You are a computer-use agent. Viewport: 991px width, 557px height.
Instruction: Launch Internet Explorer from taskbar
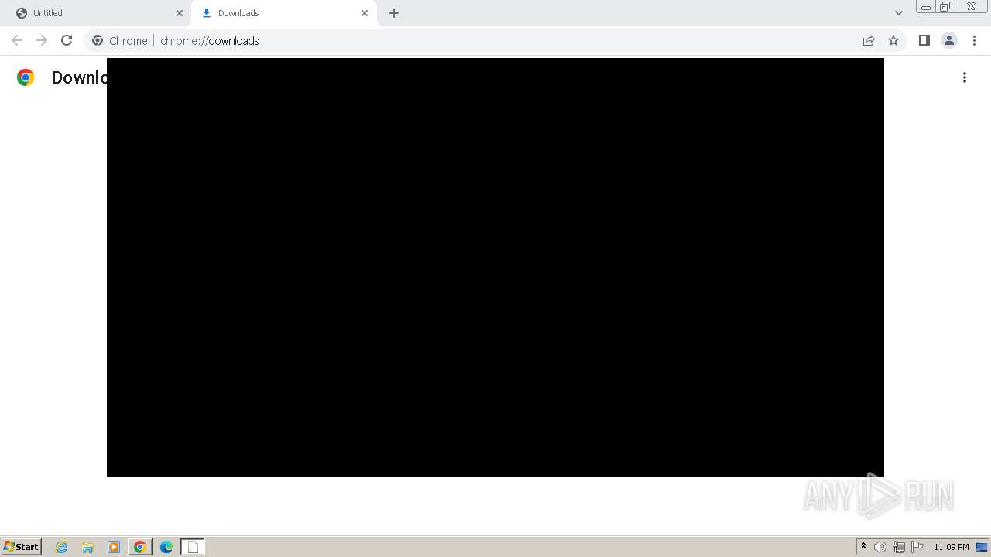(62, 547)
